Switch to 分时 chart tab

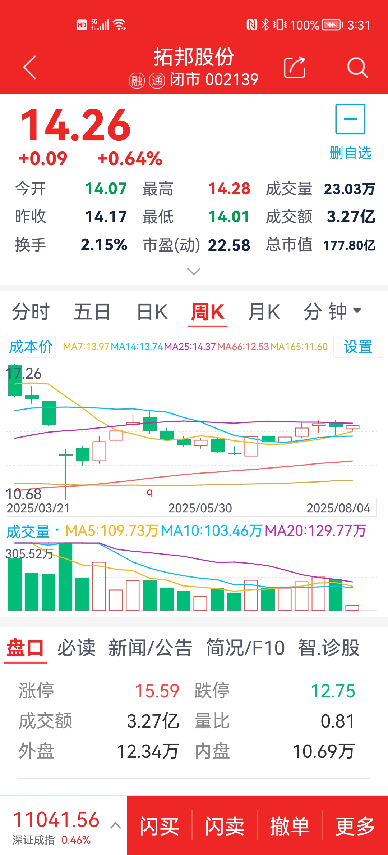(31, 312)
